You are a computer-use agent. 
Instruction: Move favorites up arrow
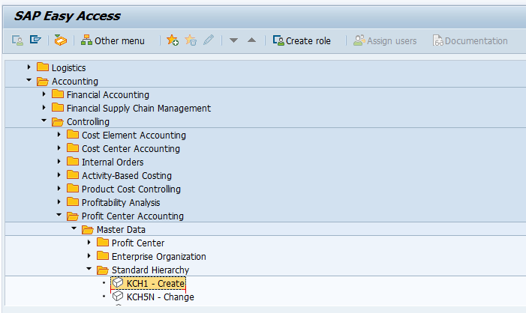click(251, 40)
